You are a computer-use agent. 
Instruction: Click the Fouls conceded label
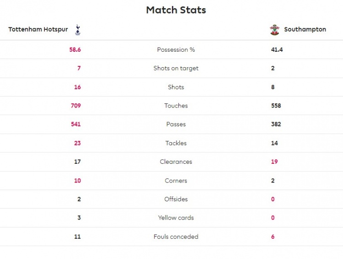point(176,237)
